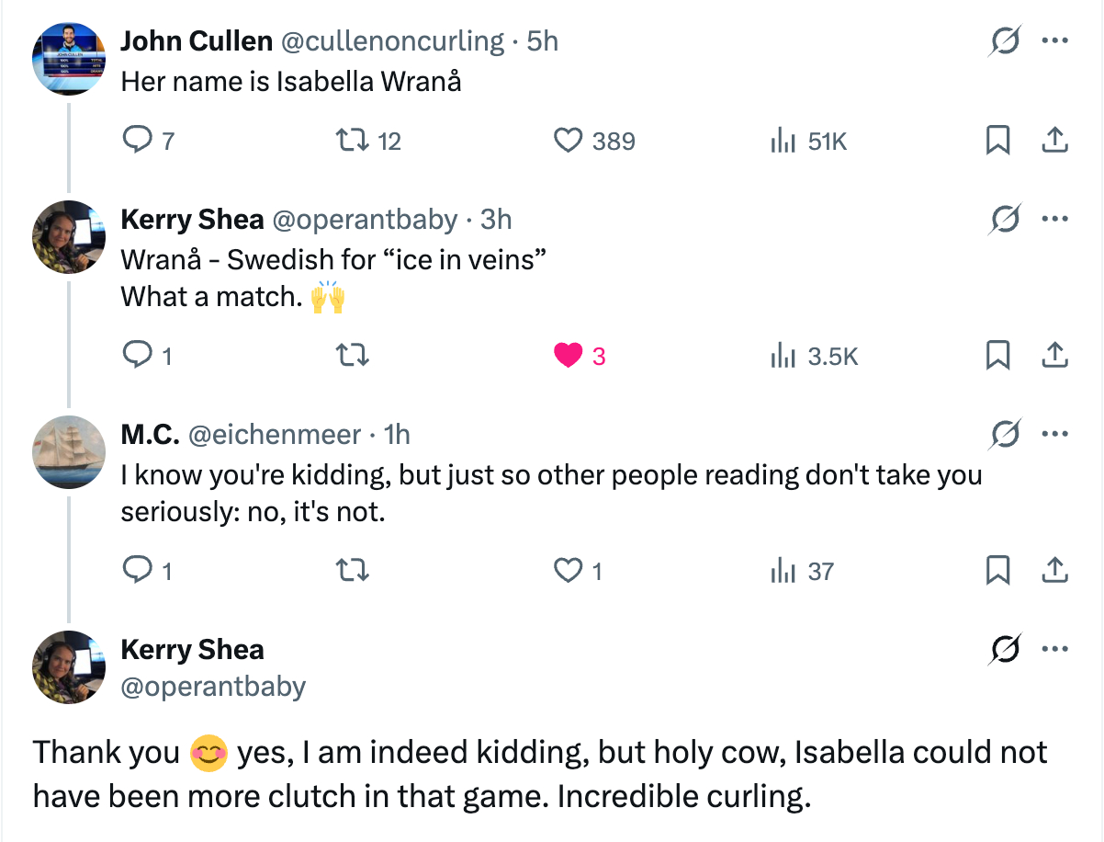Like John Cullen's tweet with 389 likes

point(569,141)
